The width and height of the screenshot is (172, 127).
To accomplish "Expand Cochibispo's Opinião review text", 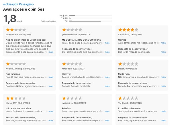I will (163, 43).
